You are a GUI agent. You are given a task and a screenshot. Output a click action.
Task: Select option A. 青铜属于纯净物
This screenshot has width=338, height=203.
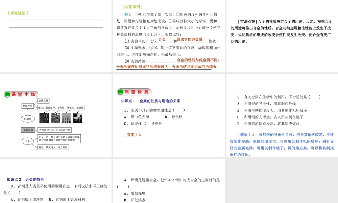(x=27, y=200)
